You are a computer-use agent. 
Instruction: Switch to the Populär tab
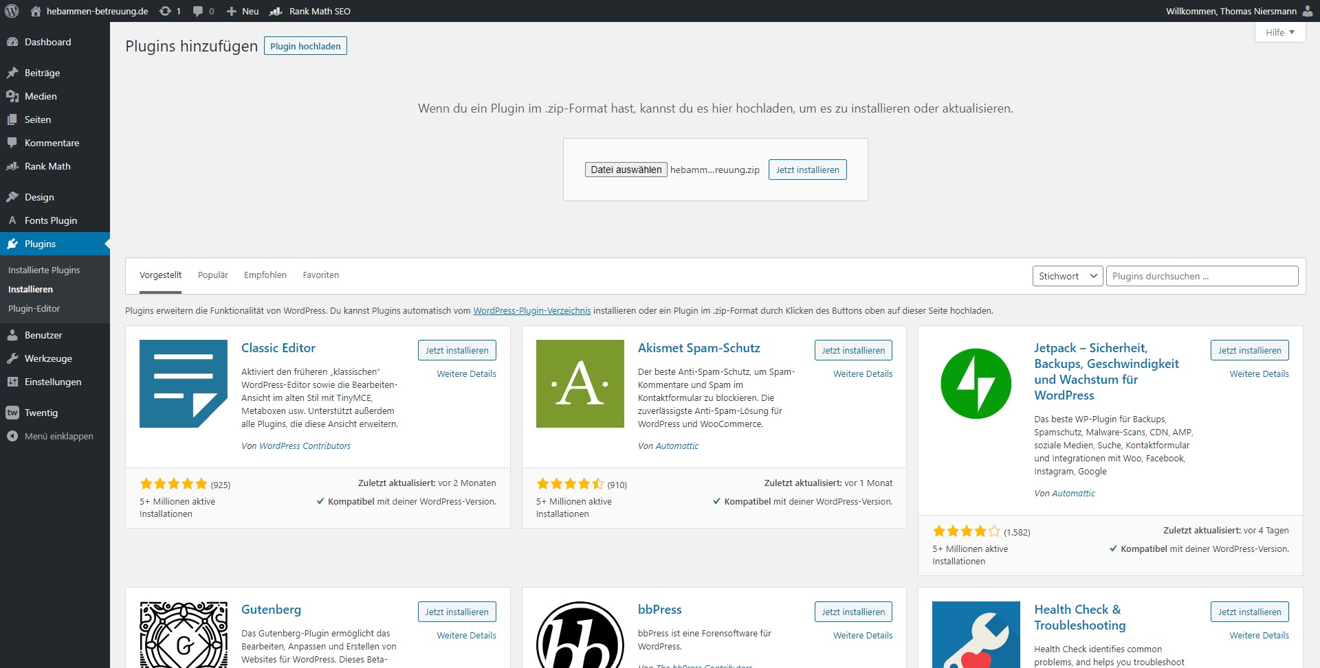pyautogui.click(x=212, y=275)
